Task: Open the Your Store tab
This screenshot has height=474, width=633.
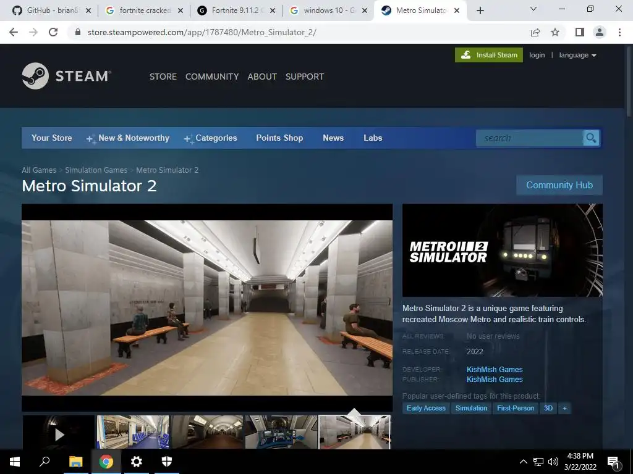Action: pyautogui.click(x=52, y=138)
